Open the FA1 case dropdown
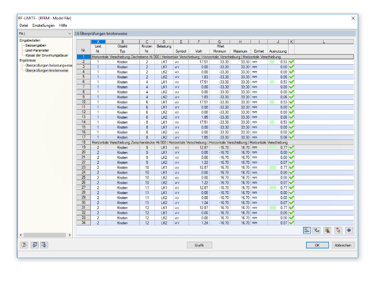 pyautogui.click(x=45, y=33)
